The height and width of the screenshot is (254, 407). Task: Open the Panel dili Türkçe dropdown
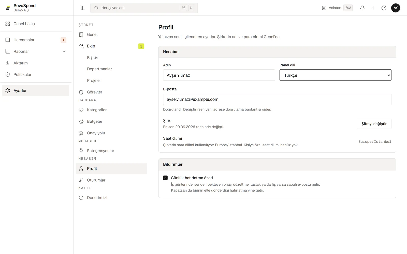pyautogui.click(x=335, y=75)
